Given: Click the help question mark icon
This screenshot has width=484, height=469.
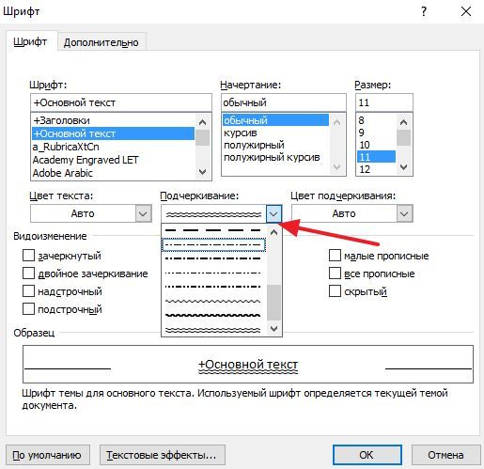Looking at the screenshot, I should [424, 11].
